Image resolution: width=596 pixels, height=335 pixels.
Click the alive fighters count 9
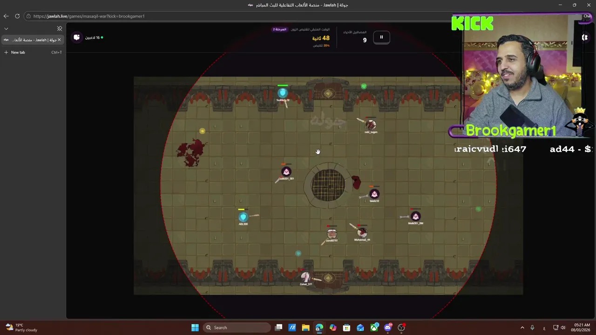[365, 40]
